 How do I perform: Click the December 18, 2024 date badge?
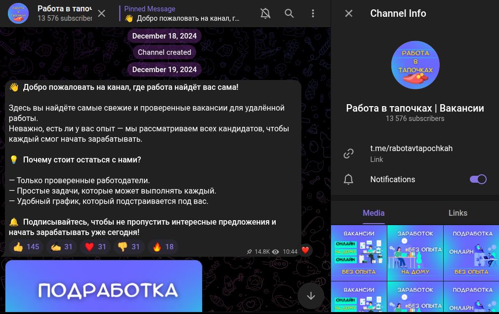[164, 36]
